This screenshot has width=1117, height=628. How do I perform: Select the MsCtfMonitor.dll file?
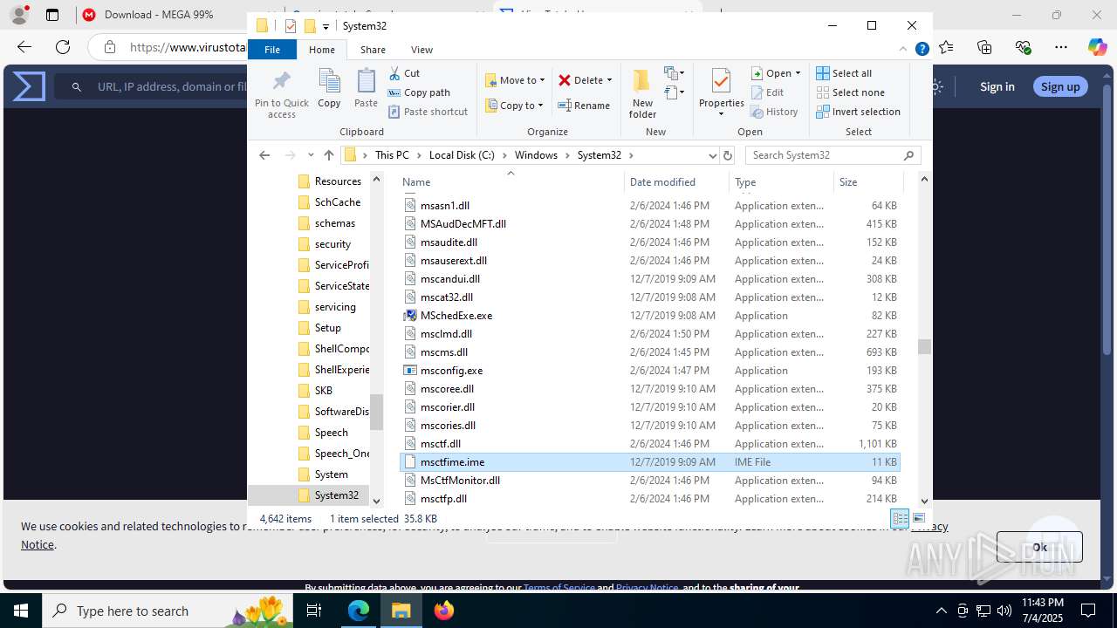point(649,481)
